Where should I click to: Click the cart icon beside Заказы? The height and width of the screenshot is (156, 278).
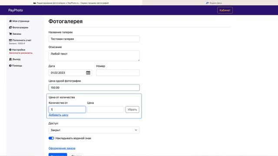[10, 34]
